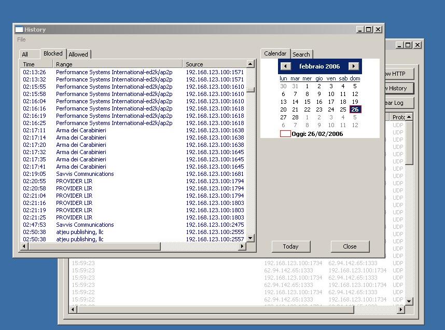The height and width of the screenshot is (330, 445).
Task: Select day 14 in the calendar
Action: [x=295, y=102]
